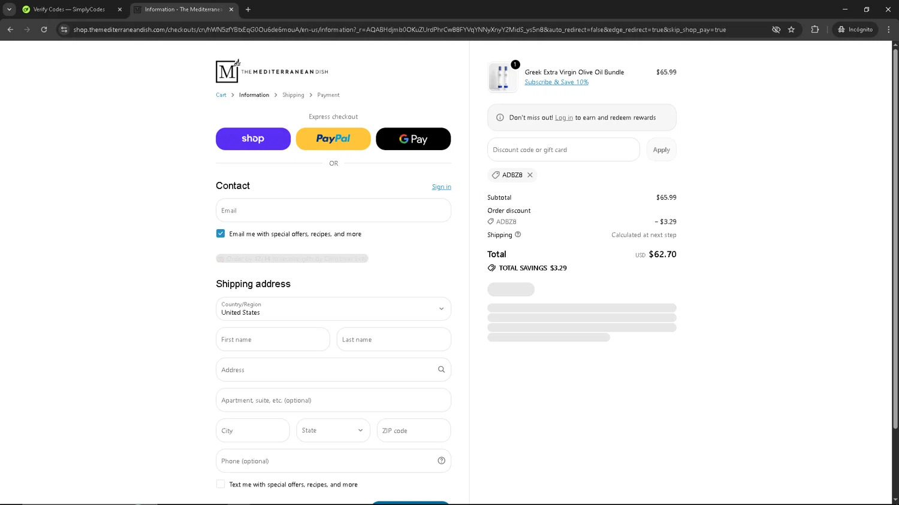
Task: Click the total amount $62.70
Action: tap(663, 254)
